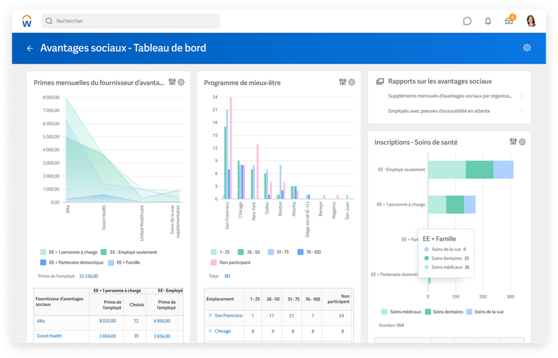Click Alta Choisis value 72

click(136, 321)
